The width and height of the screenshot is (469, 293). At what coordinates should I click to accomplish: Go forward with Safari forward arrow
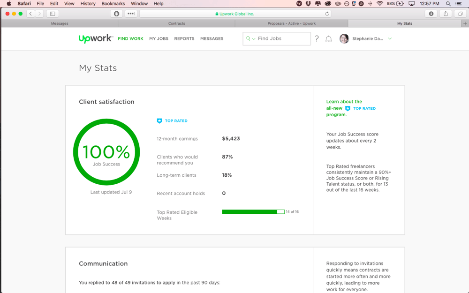39,14
